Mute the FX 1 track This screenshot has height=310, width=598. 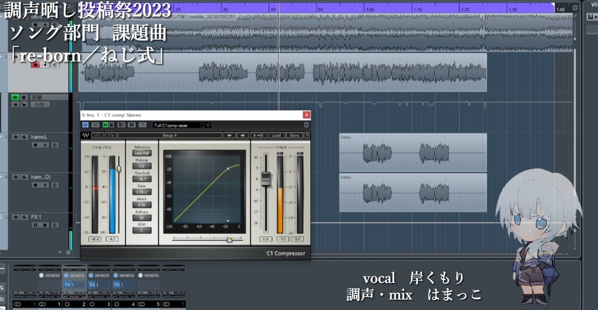[x=16, y=217]
